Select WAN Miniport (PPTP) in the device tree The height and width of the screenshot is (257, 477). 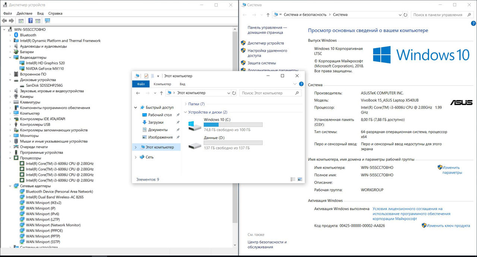point(43,236)
